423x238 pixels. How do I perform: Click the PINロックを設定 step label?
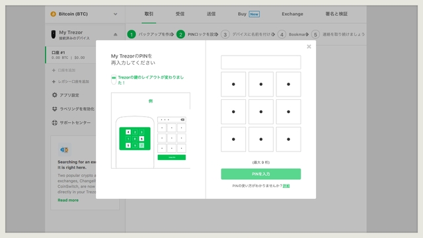pyautogui.click(x=202, y=34)
